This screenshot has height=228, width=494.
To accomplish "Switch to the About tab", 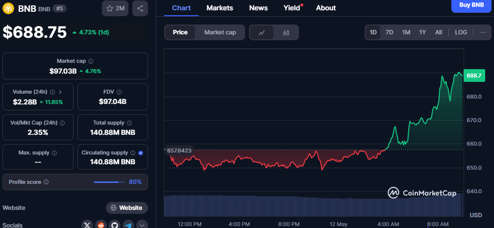I will click(x=326, y=8).
